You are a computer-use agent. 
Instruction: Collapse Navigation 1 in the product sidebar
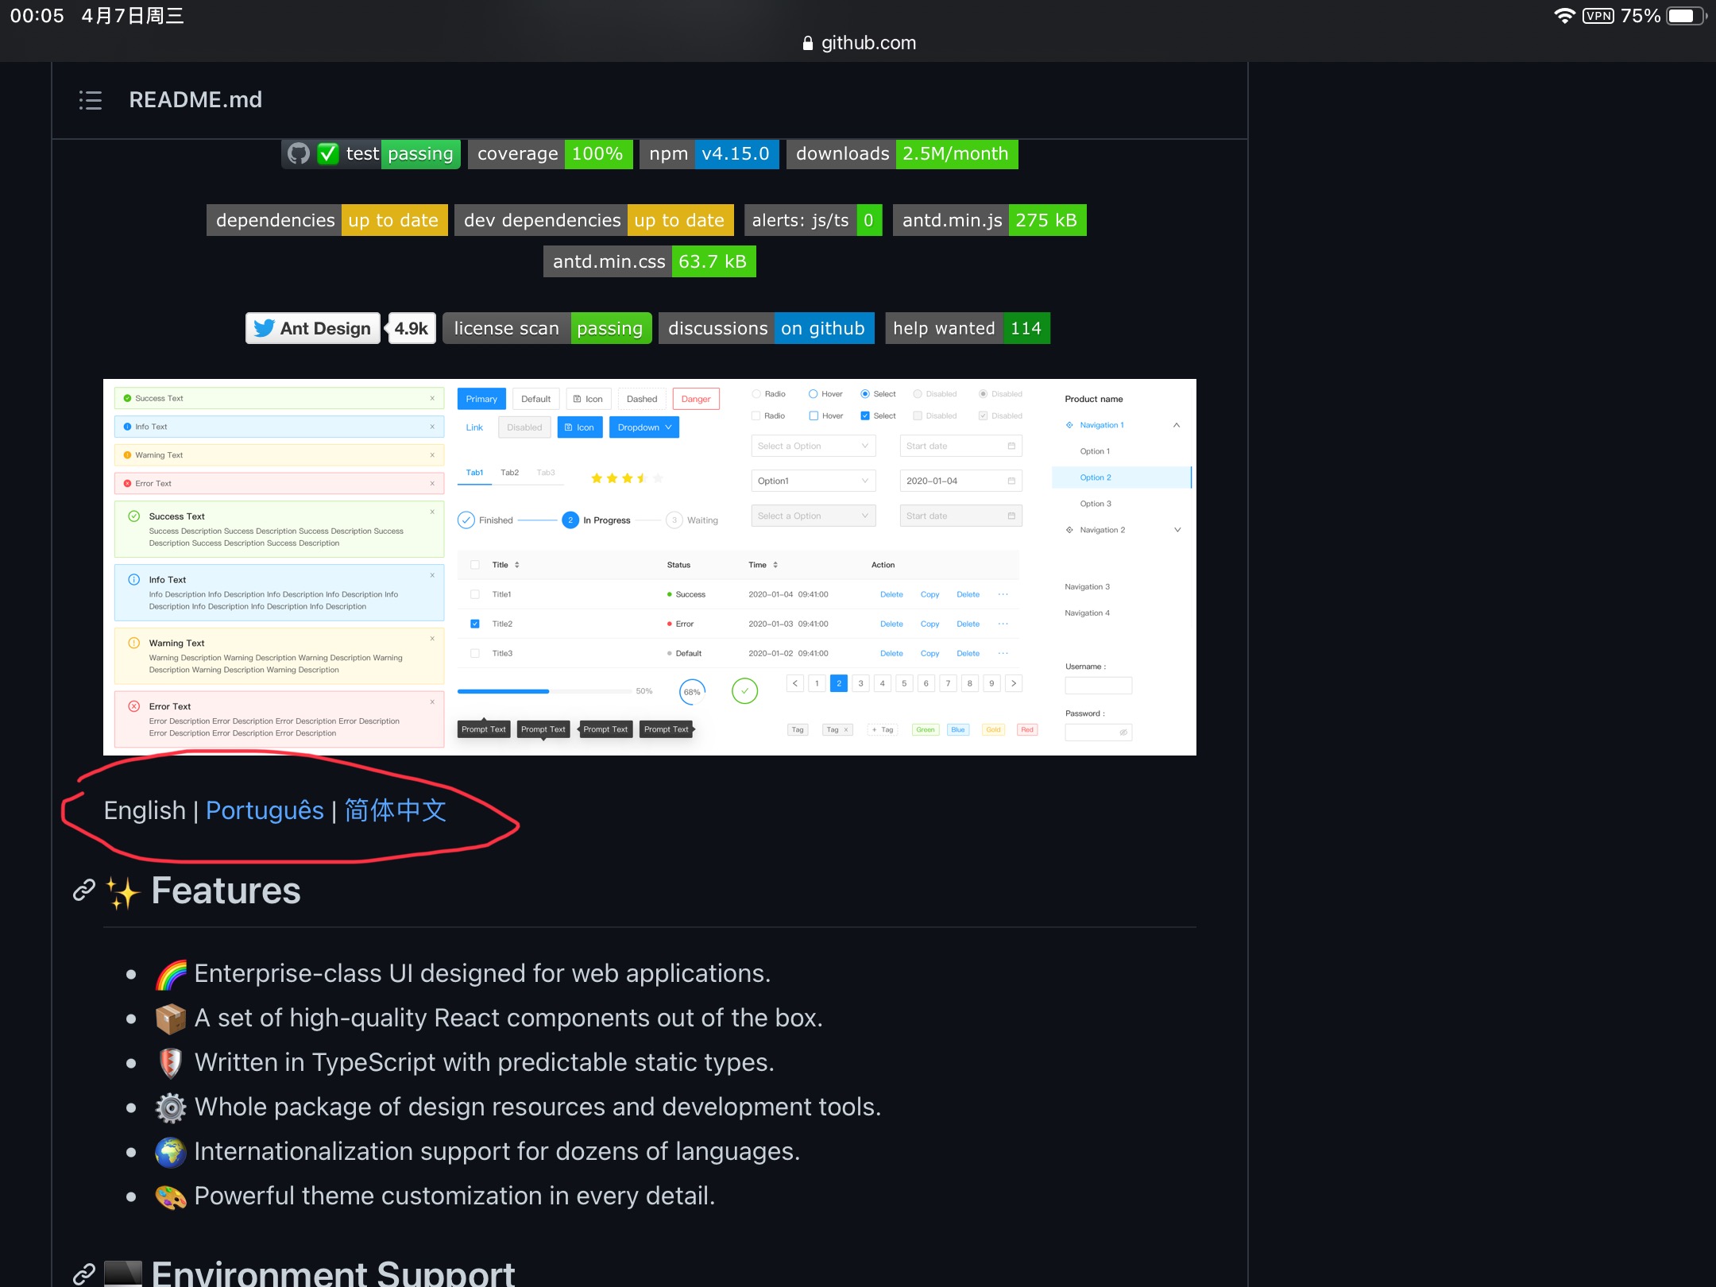pos(1177,424)
